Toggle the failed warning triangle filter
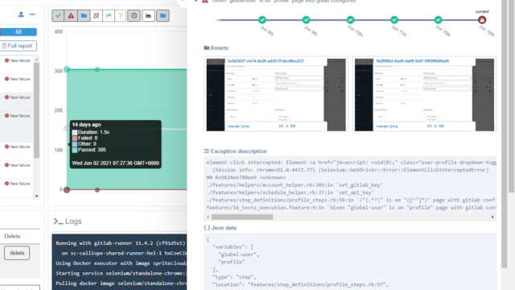The height and width of the screenshot is (290, 515). [71, 15]
